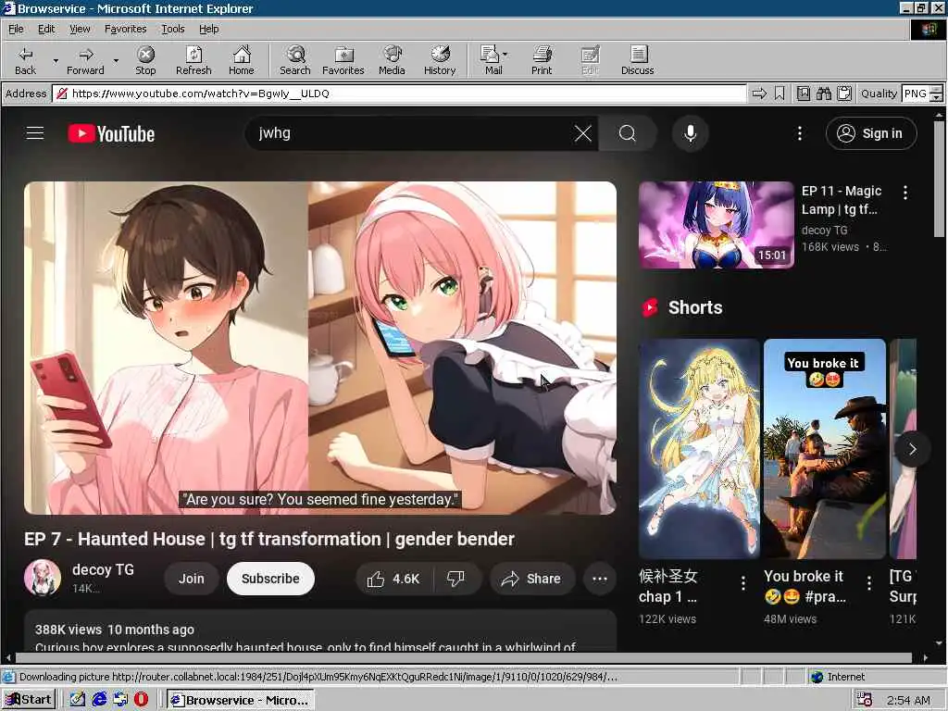Open the Media toolbar pane
Viewport: 948px width, 711px height.
(392, 60)
